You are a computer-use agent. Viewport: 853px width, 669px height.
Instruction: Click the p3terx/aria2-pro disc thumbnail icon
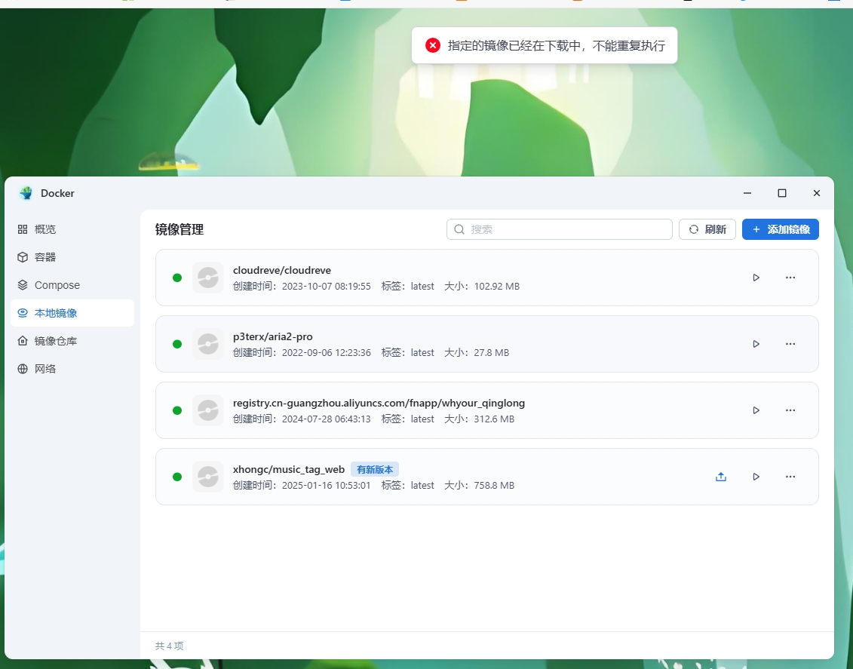(x=208, y=344)
